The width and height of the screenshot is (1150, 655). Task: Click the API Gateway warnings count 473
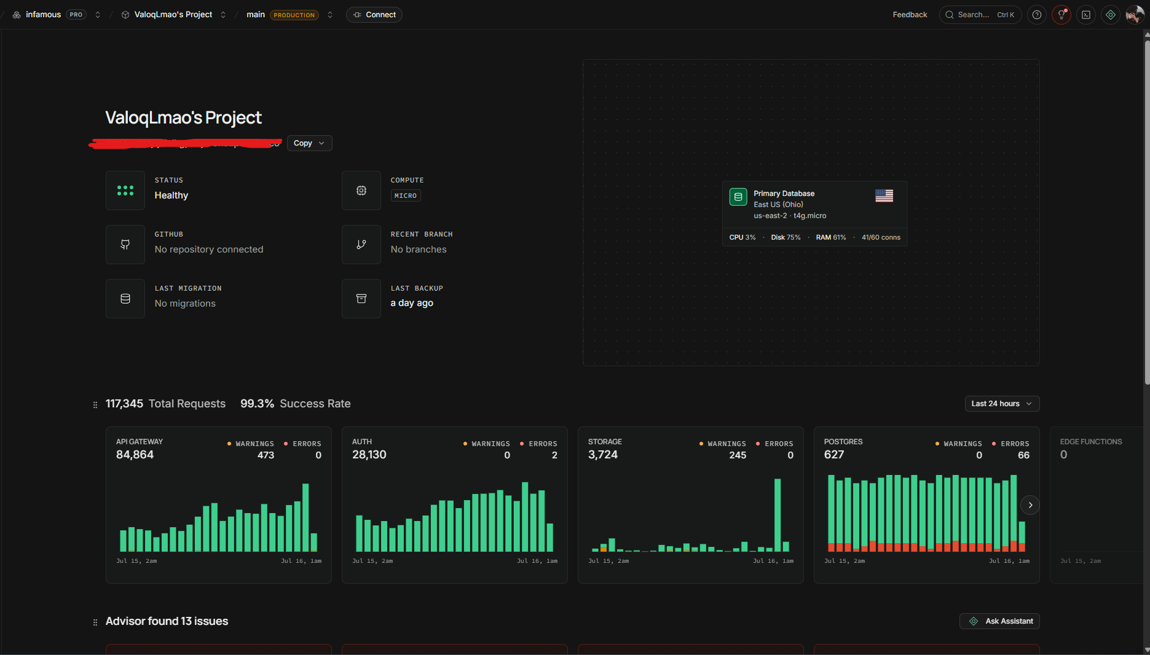click(266, 455)
